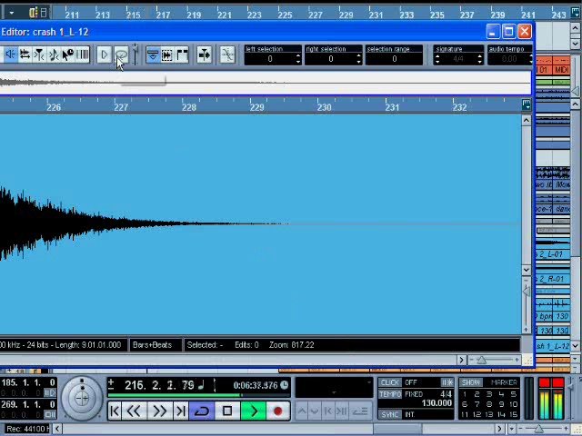The height and width of the screenshot is (436, 582).
Task: Click the selection range value field
Action: [394, 59]
